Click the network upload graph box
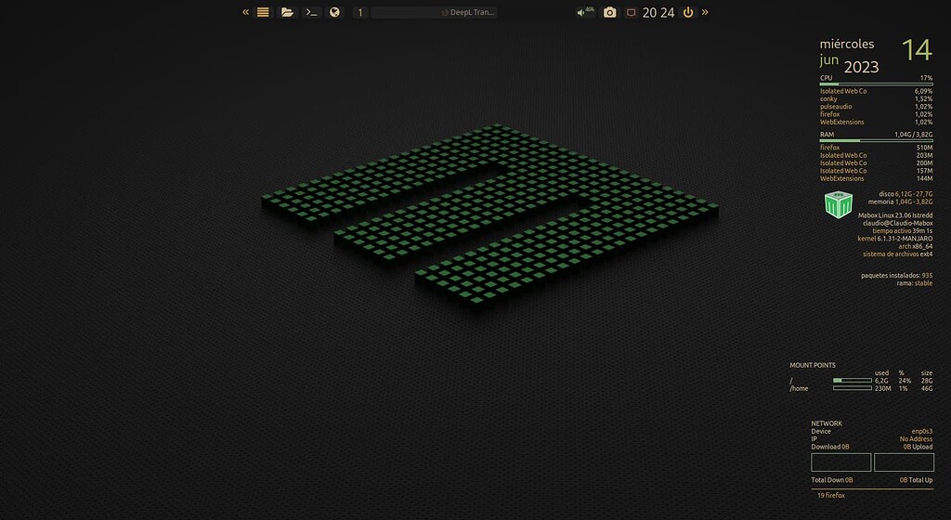Image resolution: width=951 pixels, height=520 pixels. (904, 462)
